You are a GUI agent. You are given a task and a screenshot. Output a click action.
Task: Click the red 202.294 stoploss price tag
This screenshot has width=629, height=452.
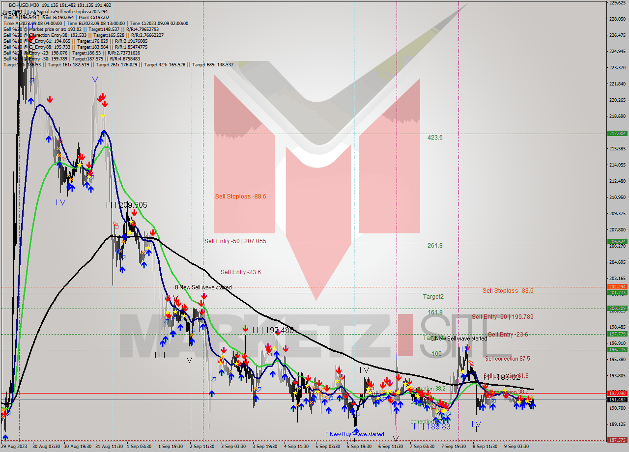click(617, 287)
